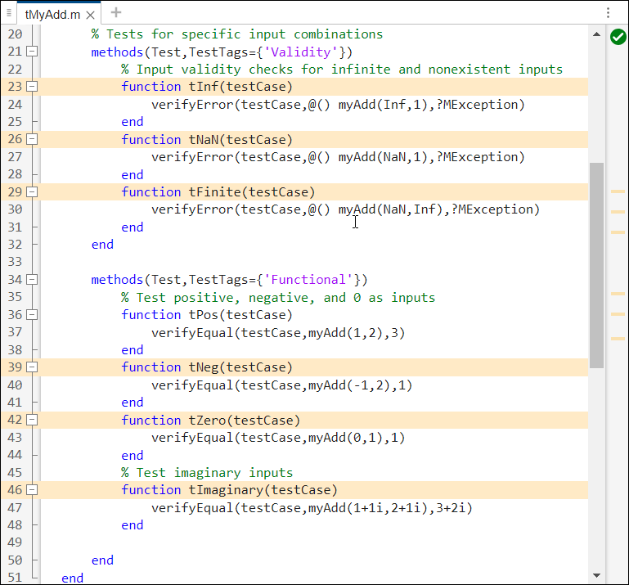
Task: Click myAdd(NaN,1) on line 27
Action: [x=384, y=157]
